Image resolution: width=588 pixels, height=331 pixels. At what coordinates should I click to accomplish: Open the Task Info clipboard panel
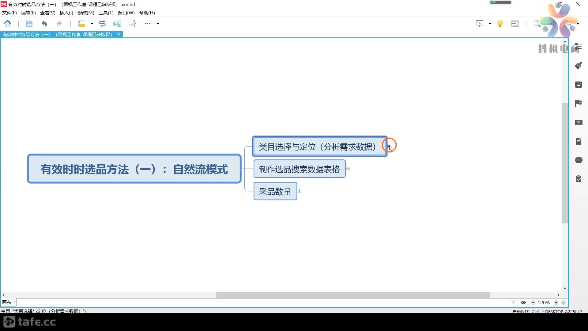579,179
